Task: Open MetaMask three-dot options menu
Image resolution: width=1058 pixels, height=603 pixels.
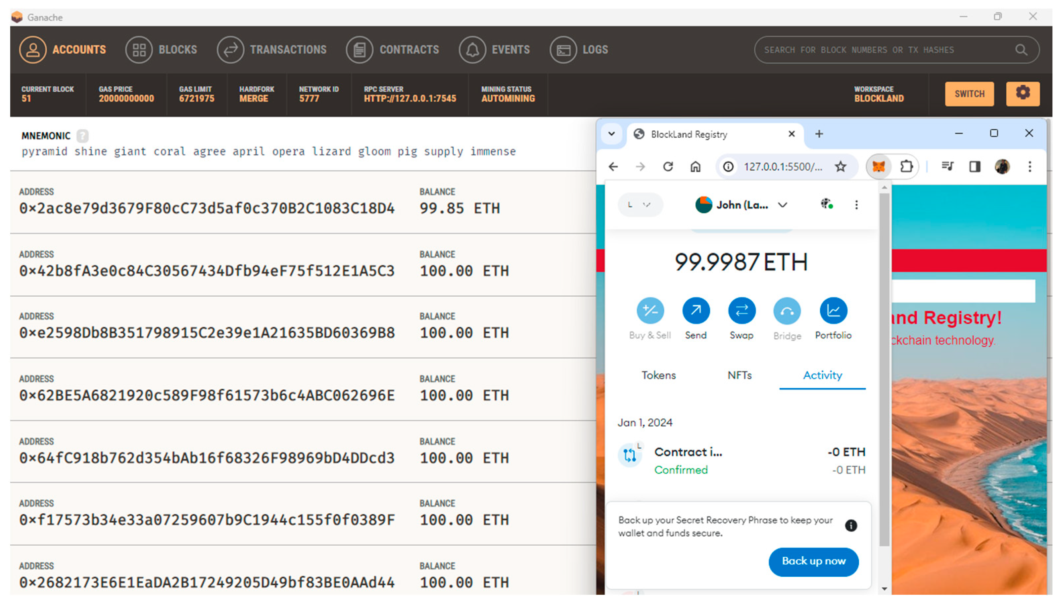Action: (x=856, y=205)
